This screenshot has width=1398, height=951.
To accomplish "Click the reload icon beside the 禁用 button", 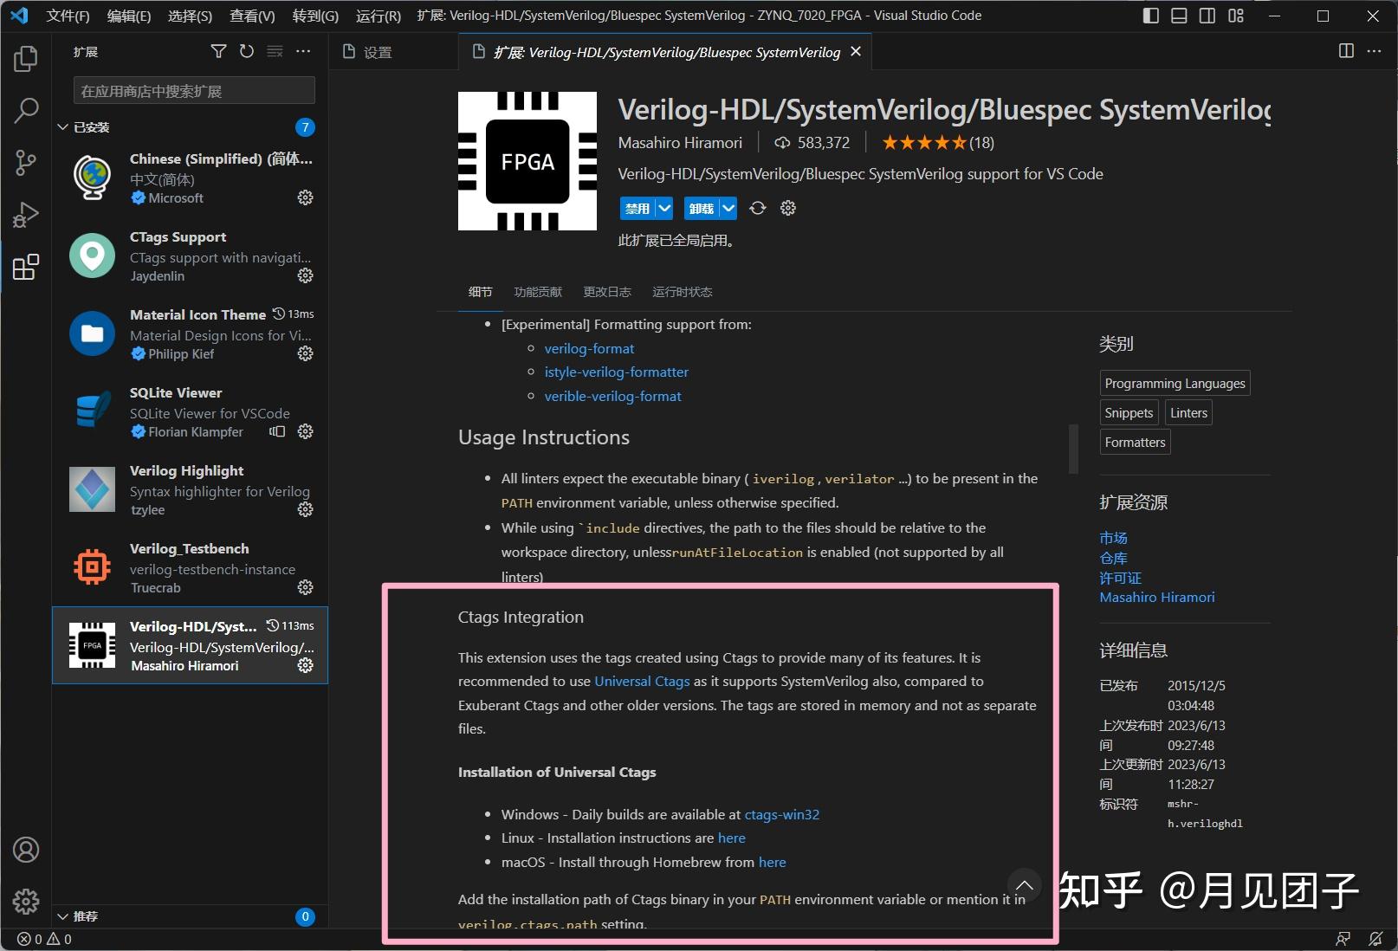I will (x=757, y=208).
